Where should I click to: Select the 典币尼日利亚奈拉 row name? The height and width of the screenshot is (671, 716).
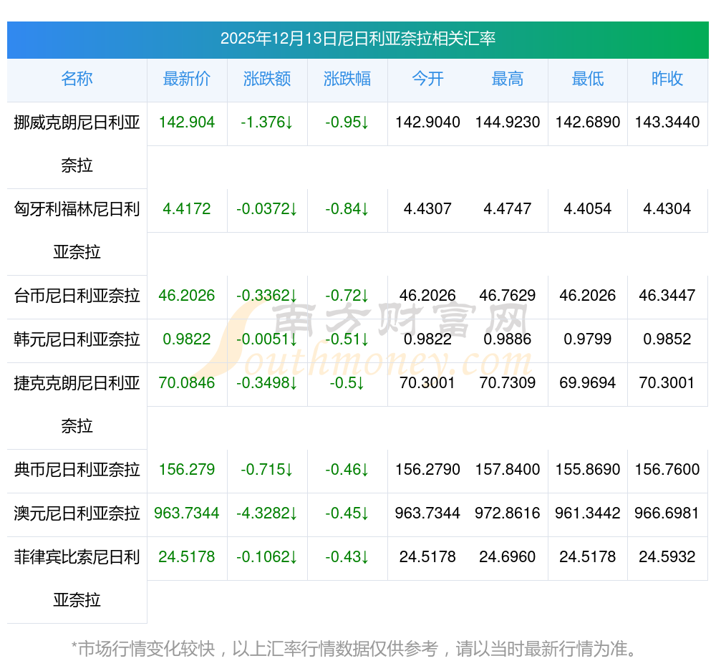(77, 470)
